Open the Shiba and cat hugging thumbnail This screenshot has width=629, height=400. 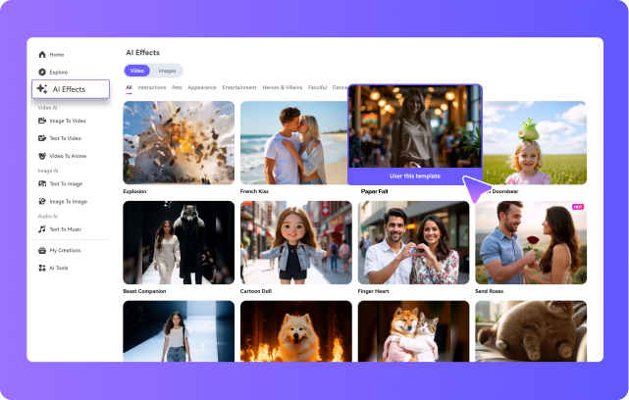413,331
